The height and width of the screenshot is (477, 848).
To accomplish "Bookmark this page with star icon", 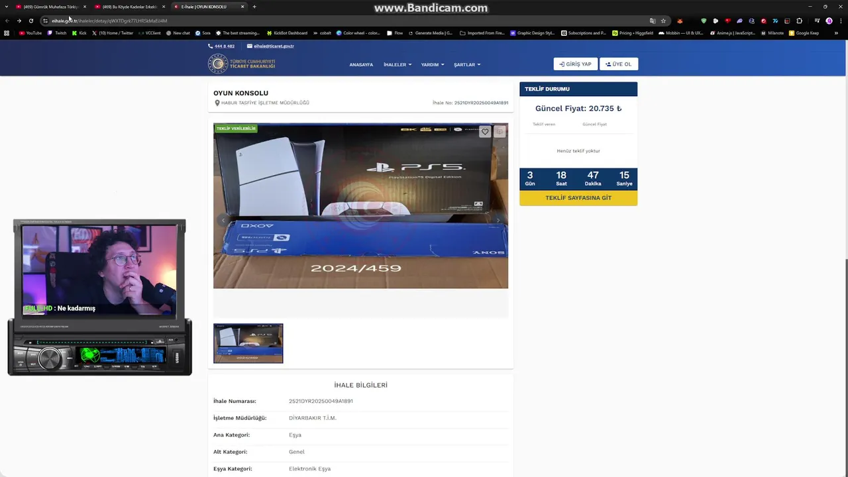I will (663, 21).
